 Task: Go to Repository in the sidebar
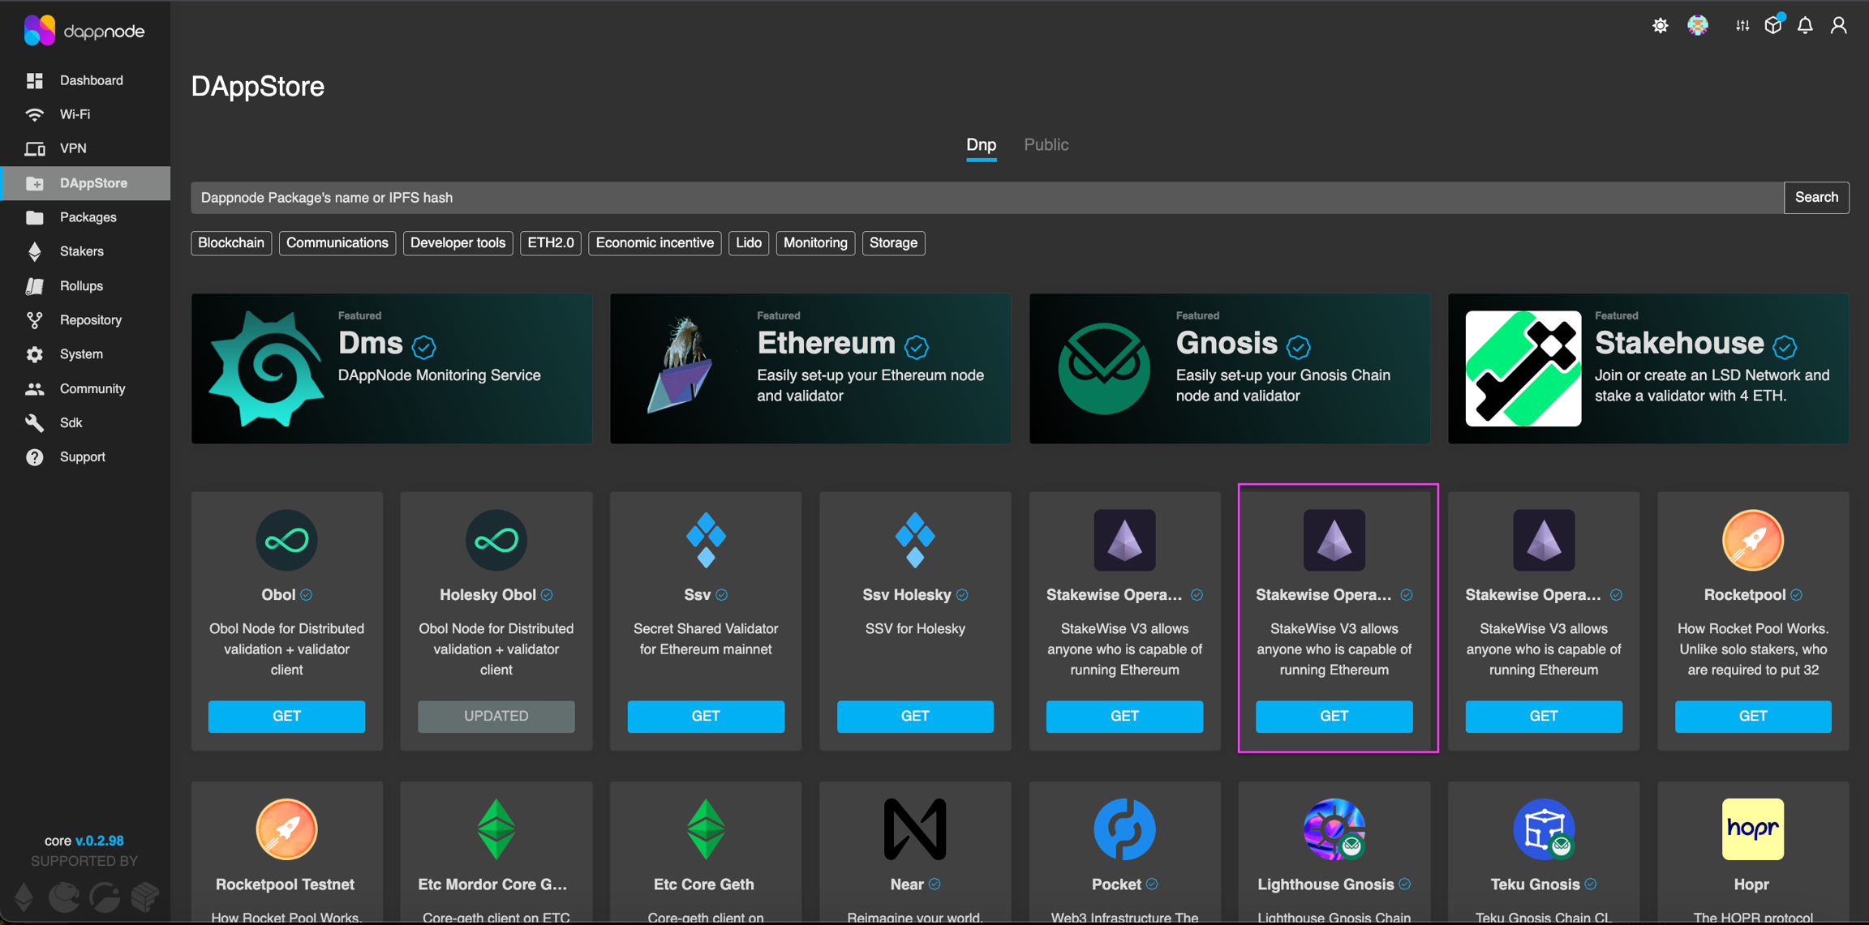pos(90,320)
